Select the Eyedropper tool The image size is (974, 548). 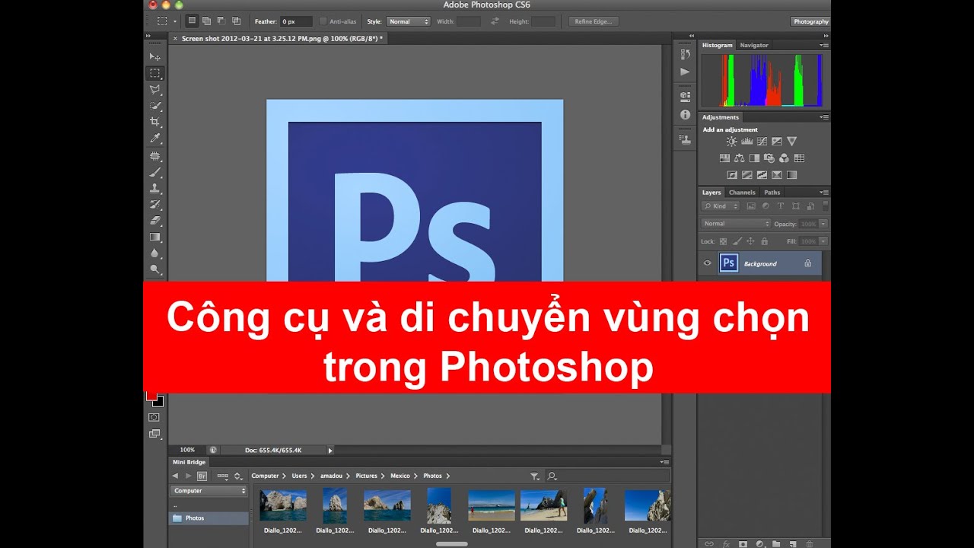point(154,139)
